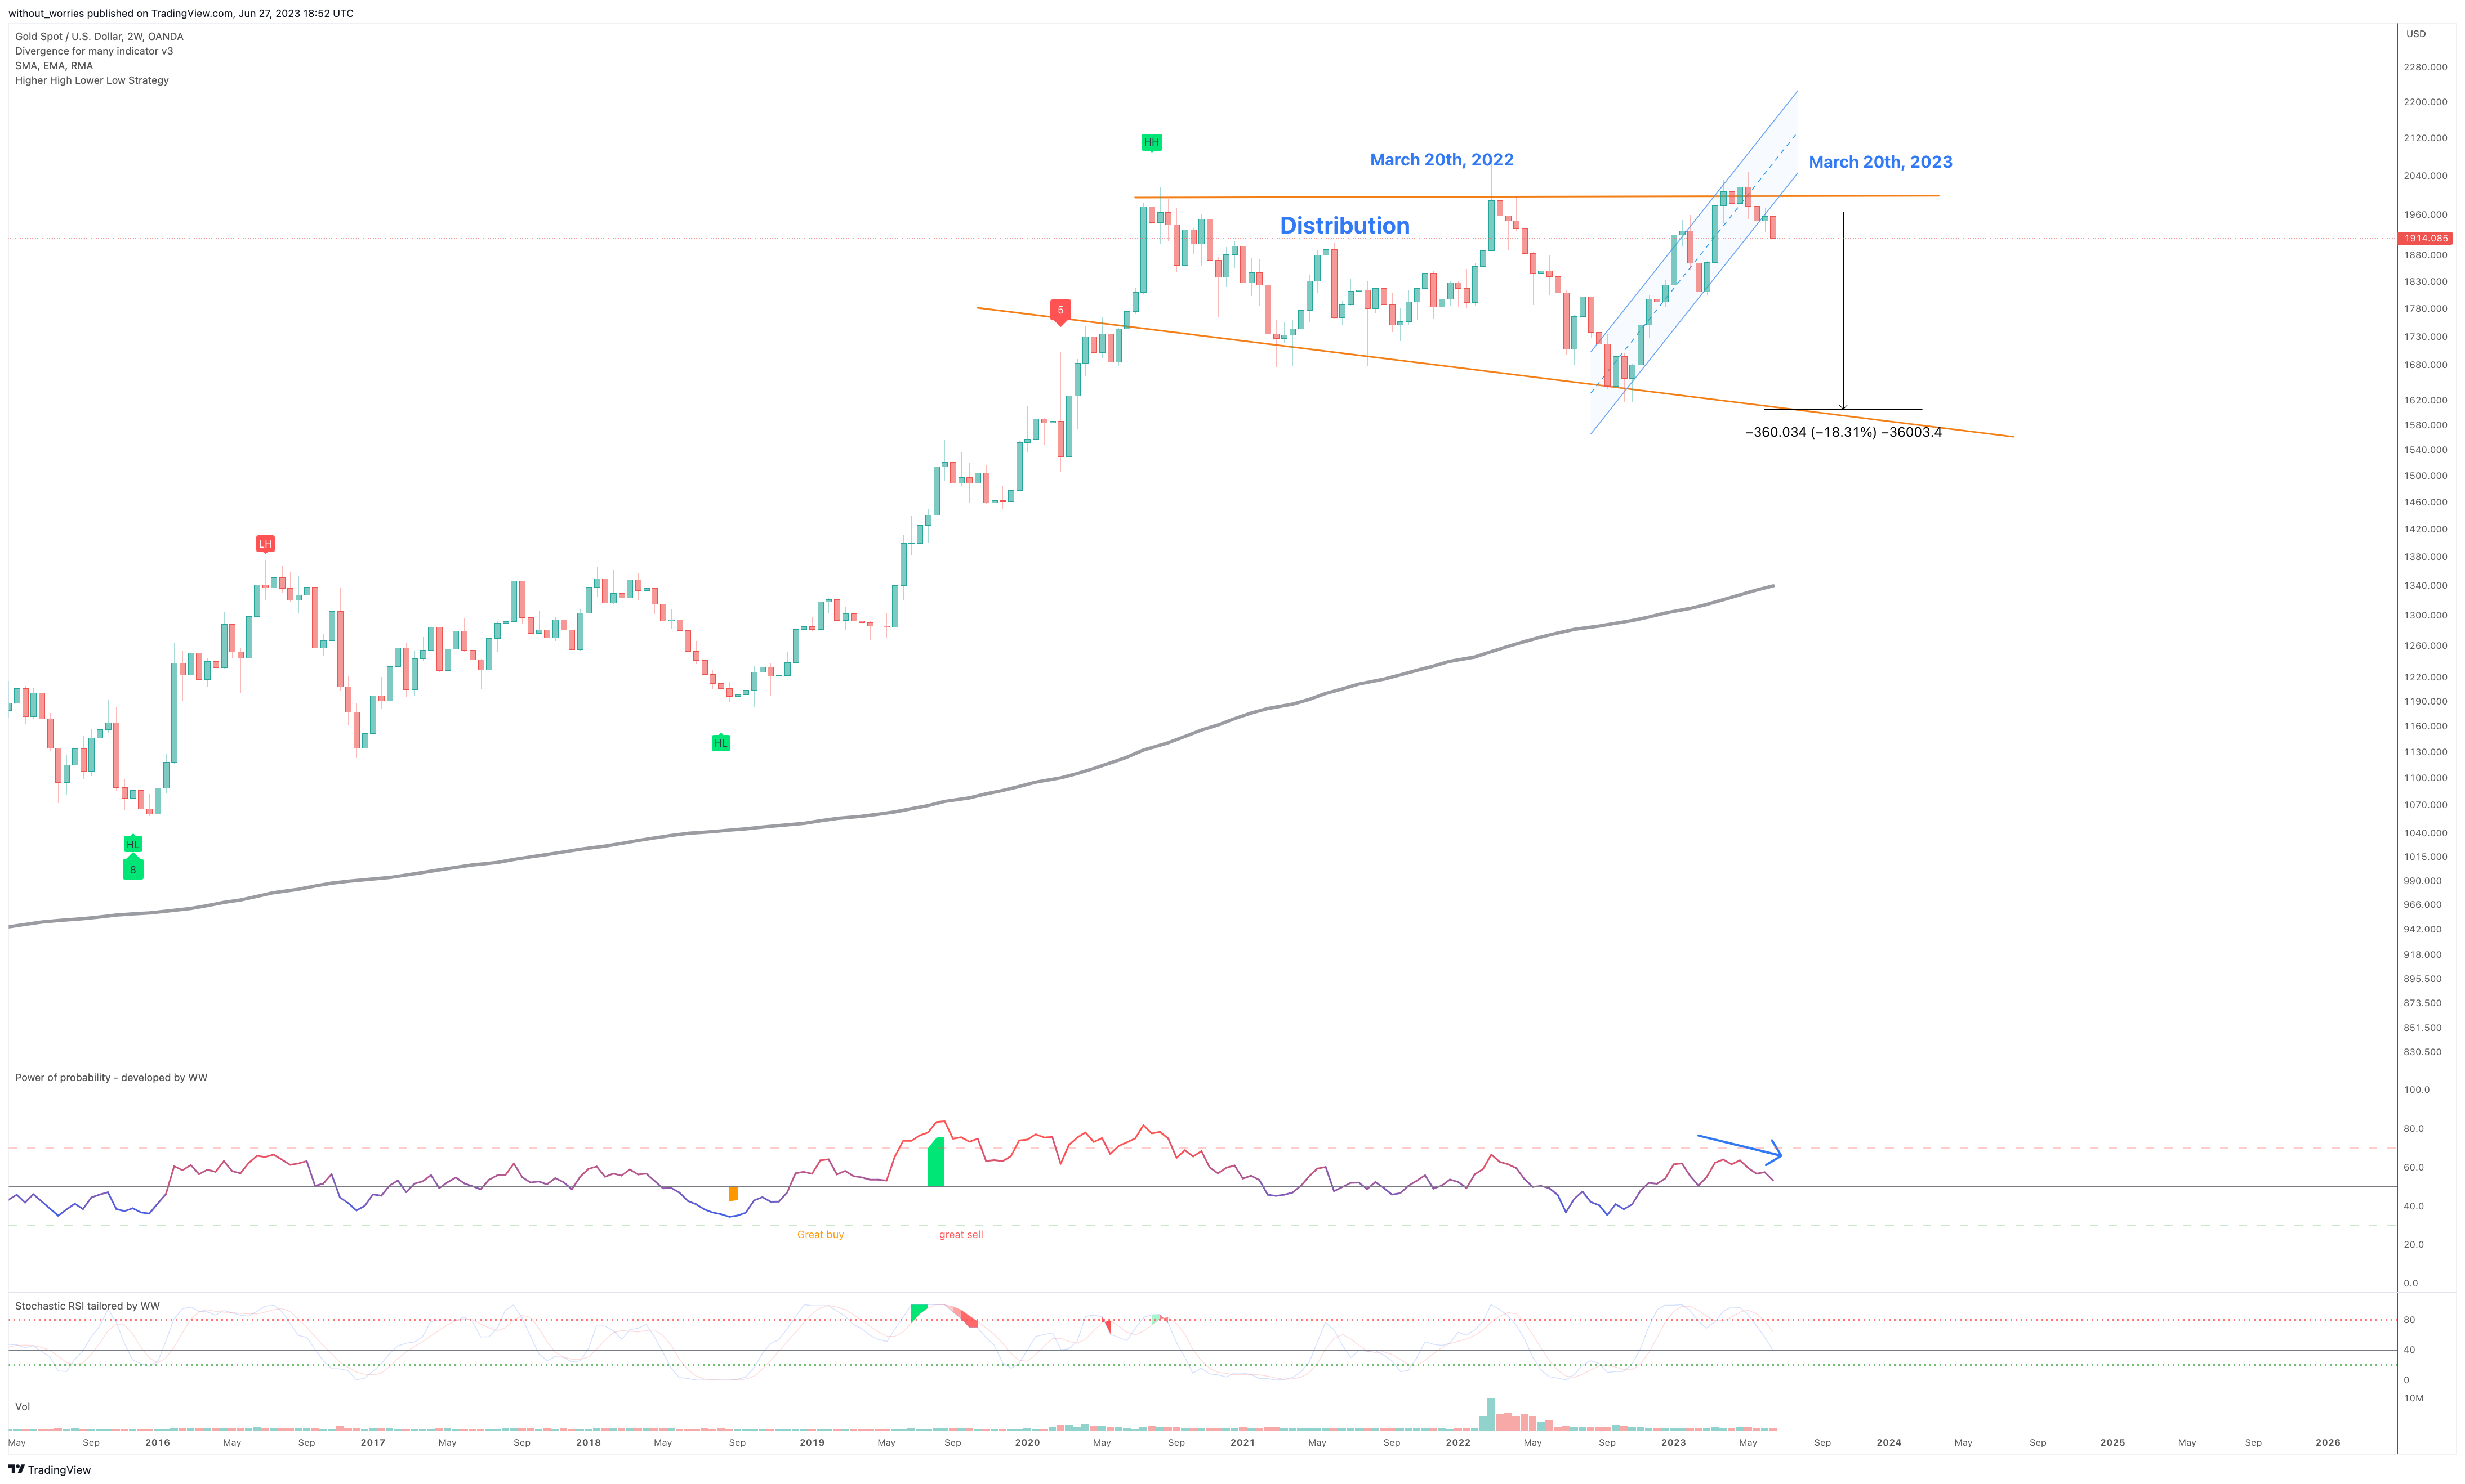Click the red LH marker near mid-2016
The height and width of the screenshot is (1484, 2465).
(x=265, y=544)
